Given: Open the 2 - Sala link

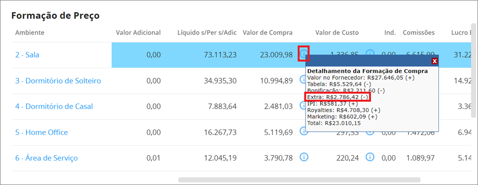Looking at the screenshot, I should (27, 55).
